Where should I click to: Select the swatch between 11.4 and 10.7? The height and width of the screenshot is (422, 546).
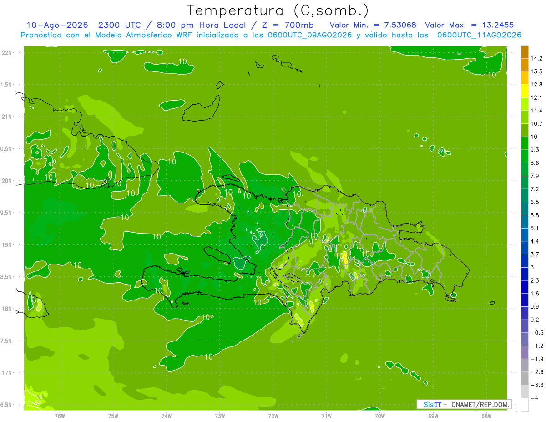pyautogui.click(x=525, y=117)
